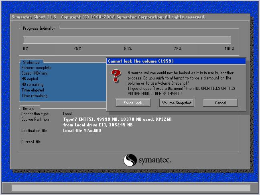The width and height of the screenshot is (260, 195).
Task: Choose the Volume Snapshot button
Action: (177, 103)
